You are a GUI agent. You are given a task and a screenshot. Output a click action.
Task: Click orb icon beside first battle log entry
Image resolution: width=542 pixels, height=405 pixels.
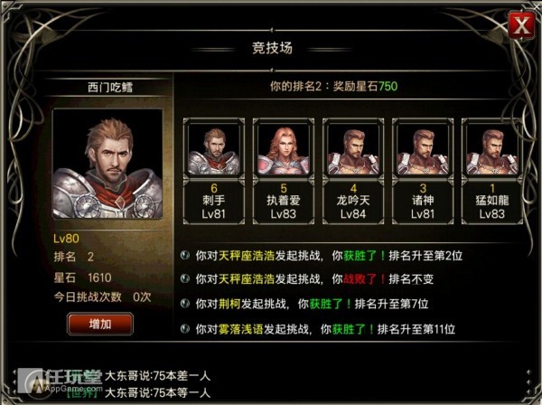point(185,255)
